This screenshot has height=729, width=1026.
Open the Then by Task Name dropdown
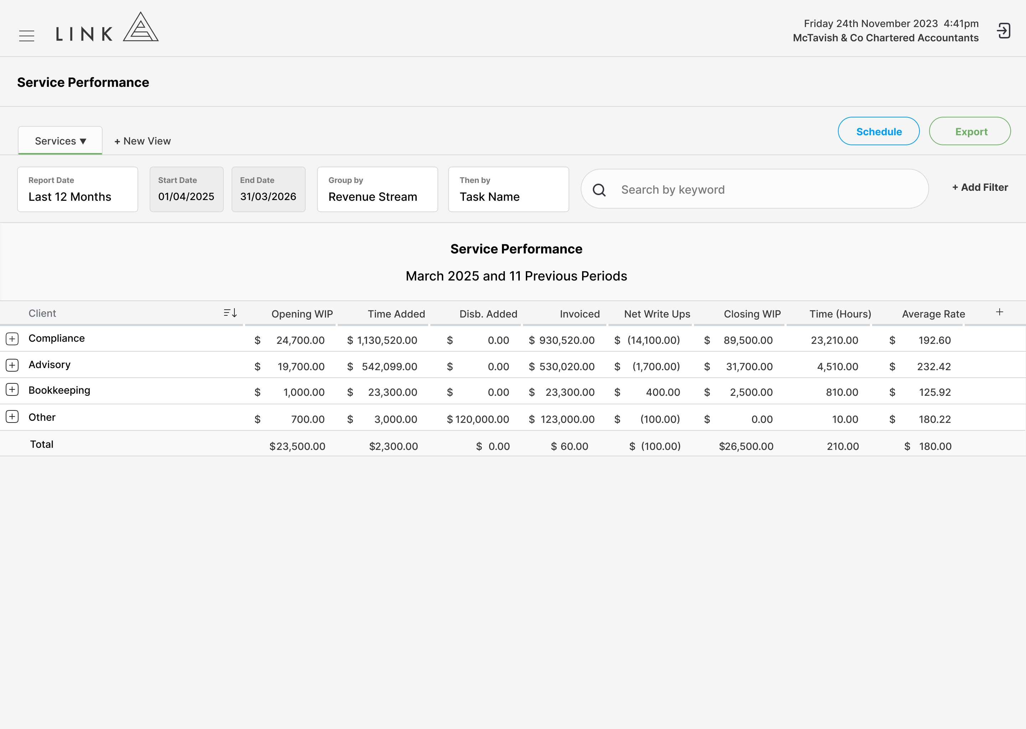[x=508, y=189]
